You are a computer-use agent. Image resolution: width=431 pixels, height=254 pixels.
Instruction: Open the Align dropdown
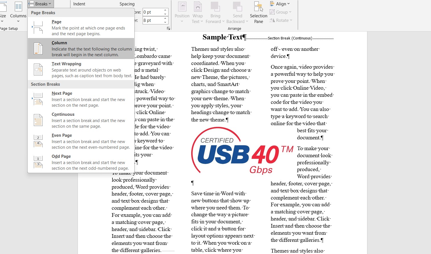[x=280, y=4]
